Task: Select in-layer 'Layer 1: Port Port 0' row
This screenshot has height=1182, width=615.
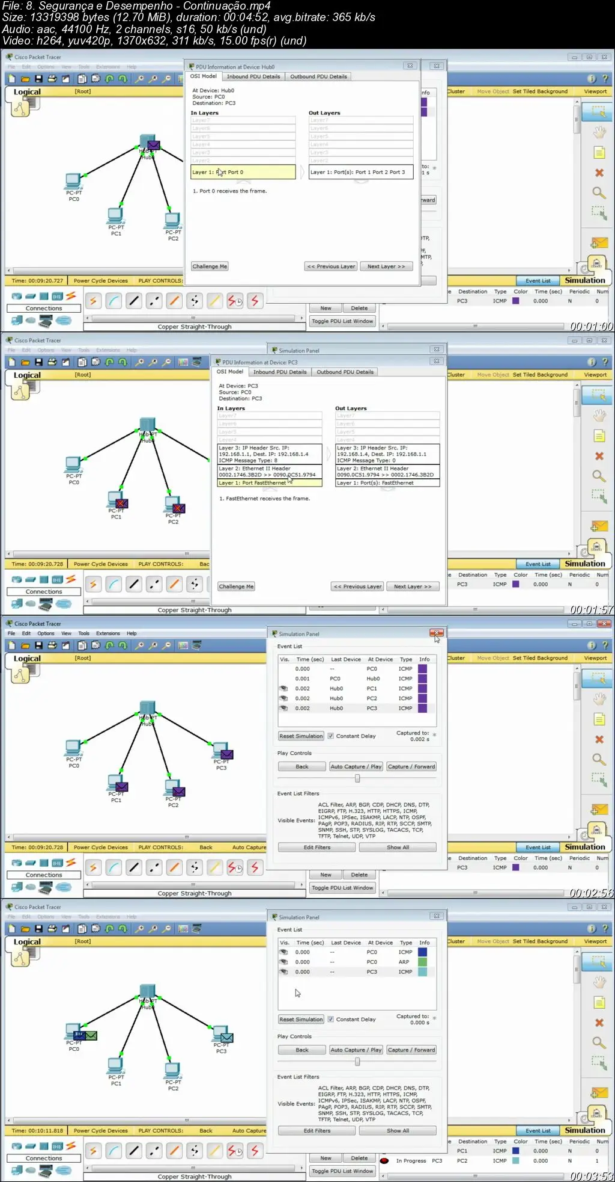Action: tap(243, 172)
